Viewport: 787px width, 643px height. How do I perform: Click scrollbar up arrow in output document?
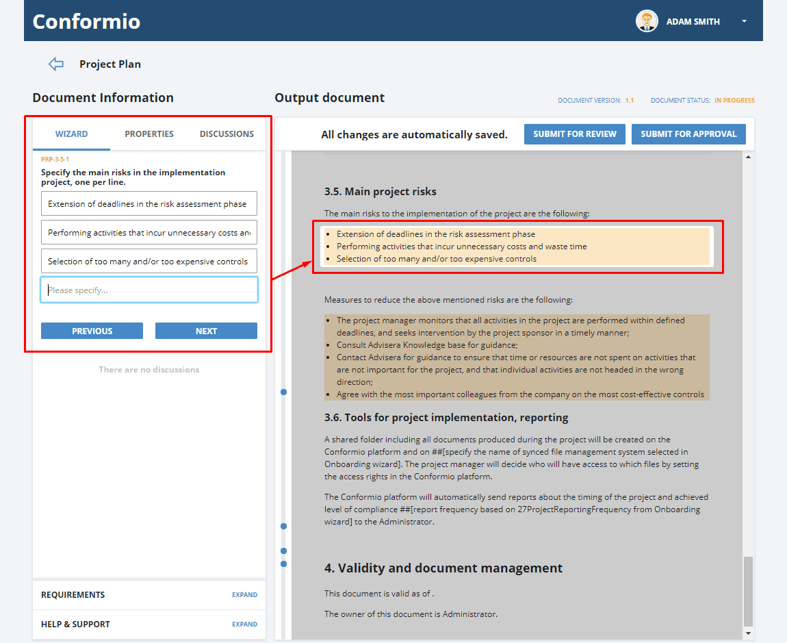coord(749,157)
